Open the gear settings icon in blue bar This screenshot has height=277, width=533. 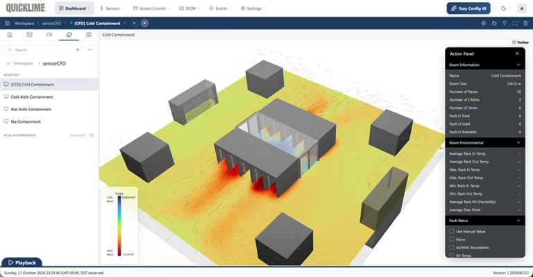[483, 23]
